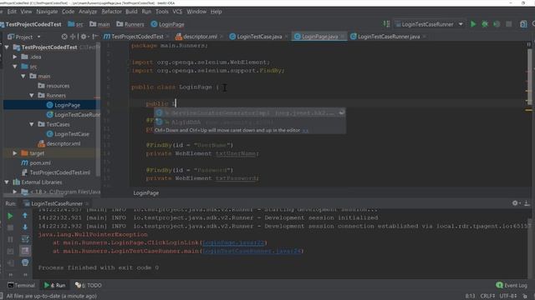Select TestProjectCodedTest.iml in project tree
535x300 pixels.
[59, 172]
